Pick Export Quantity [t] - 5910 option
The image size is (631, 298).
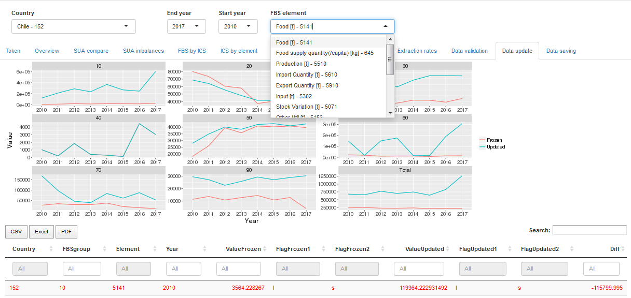[x=307, y=85]
